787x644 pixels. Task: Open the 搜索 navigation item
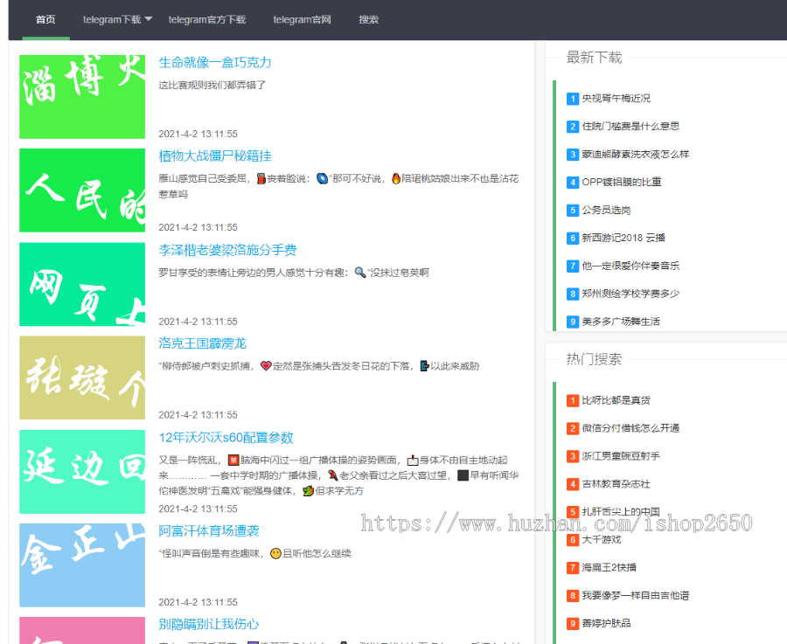[368, 19]
